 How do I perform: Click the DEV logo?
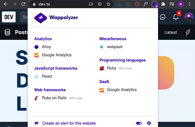pyautogui.click(x=9, y=17)
